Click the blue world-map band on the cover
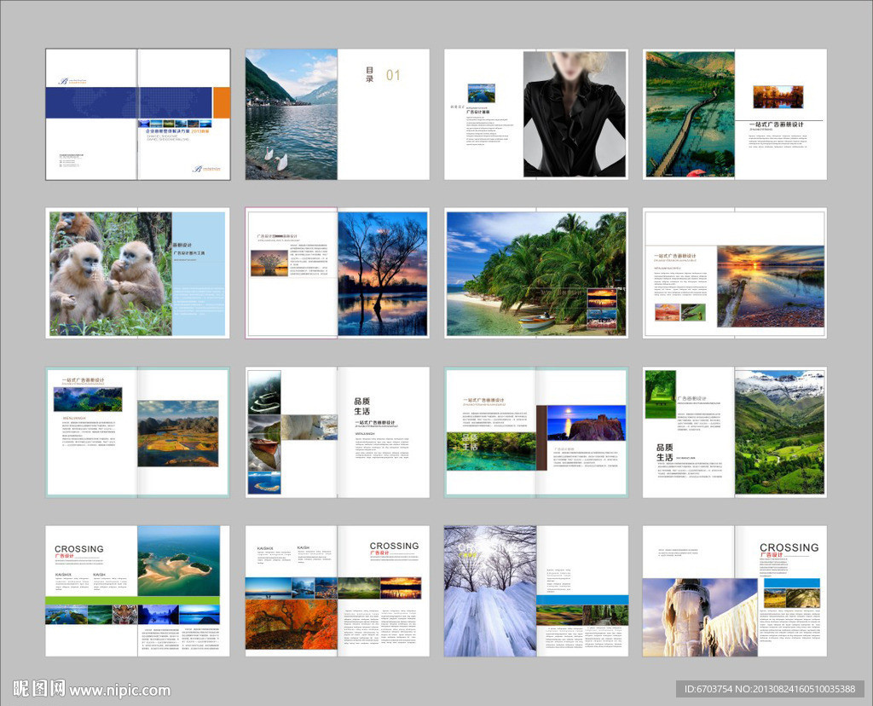This screenshot has height=706, width=873. (x=129, y=102)
